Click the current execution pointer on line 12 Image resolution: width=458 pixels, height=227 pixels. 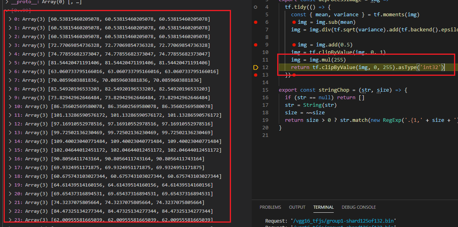(256, 67)
